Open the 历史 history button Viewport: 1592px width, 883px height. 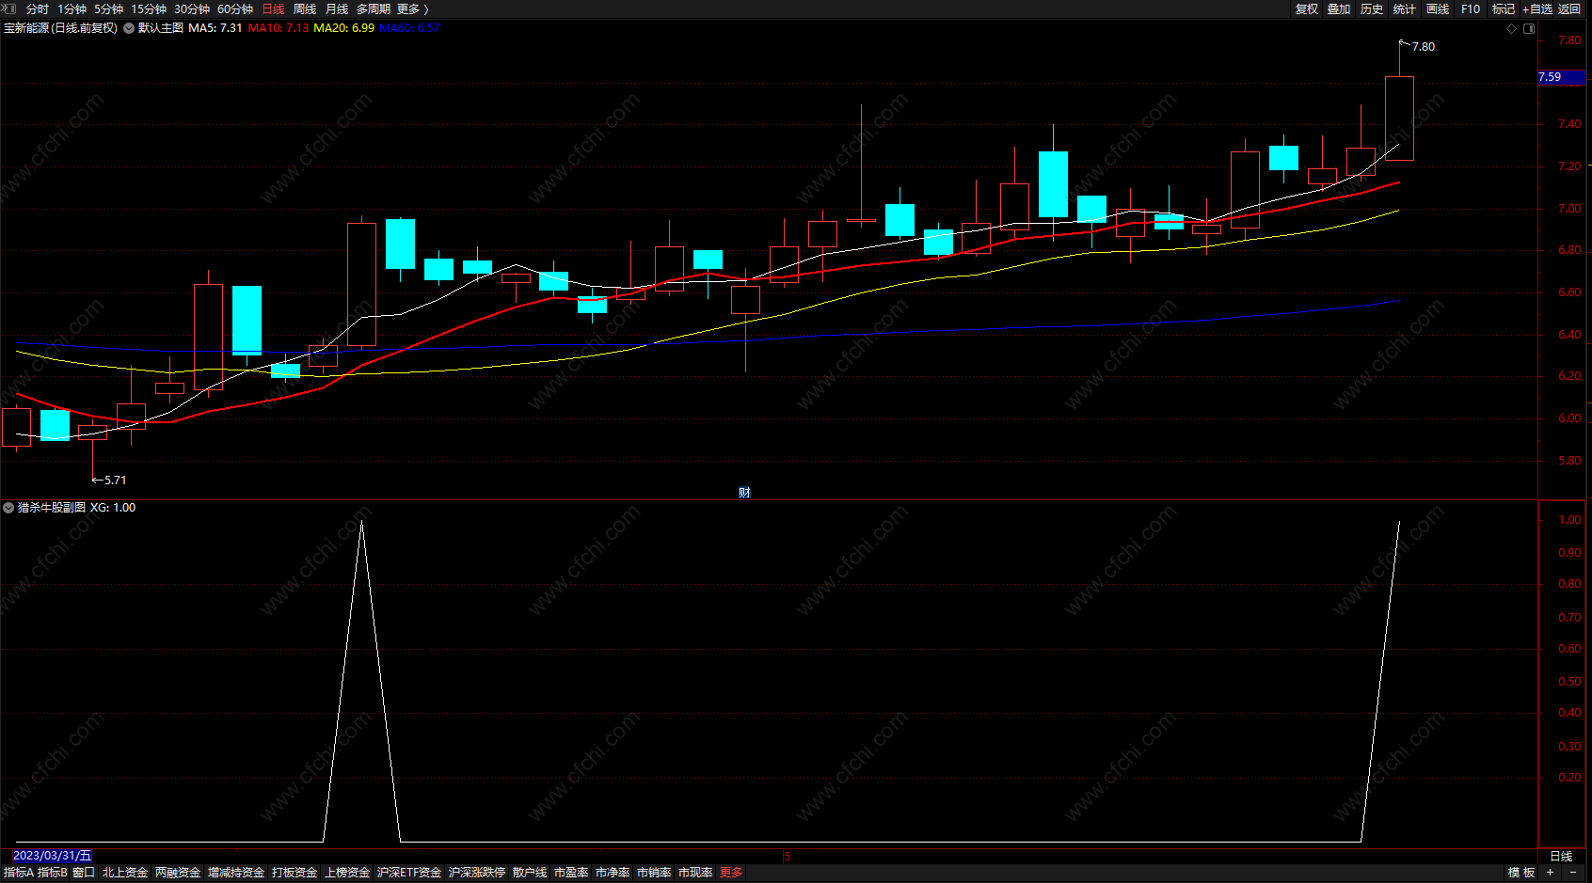point(1372,9)
